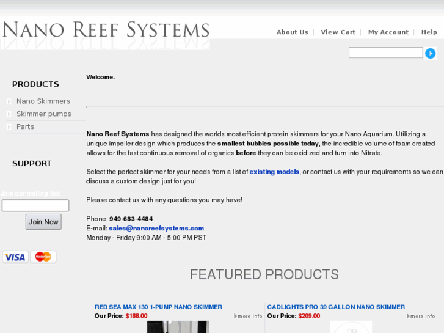This screenshot has width=444, height=333.
Task: Browse the Parts category
Action: [25, 126]
